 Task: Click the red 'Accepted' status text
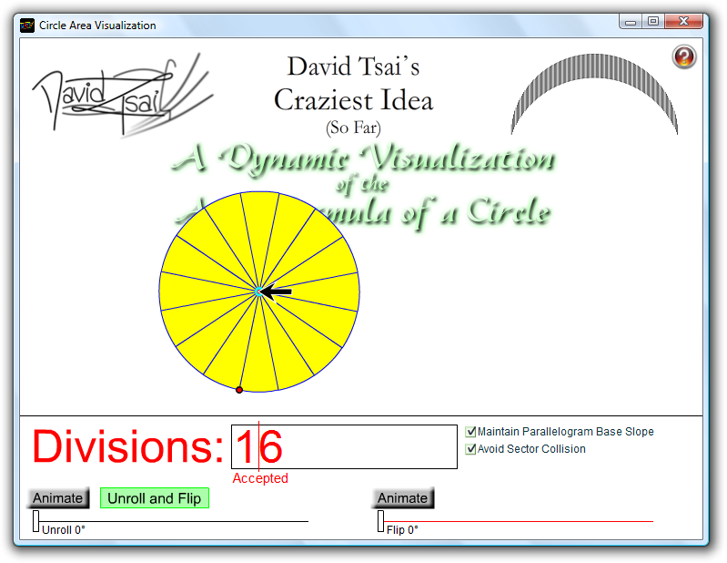pos(260,478)
